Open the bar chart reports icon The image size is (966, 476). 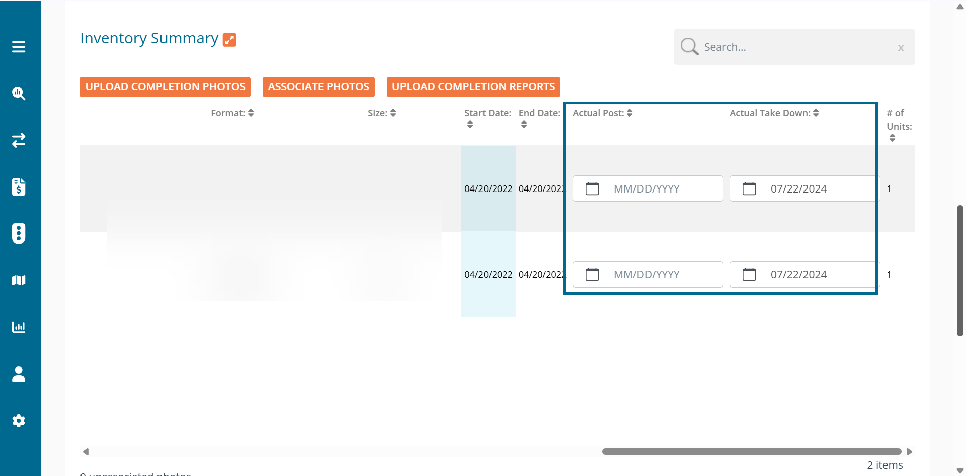(x=19, y=327)
